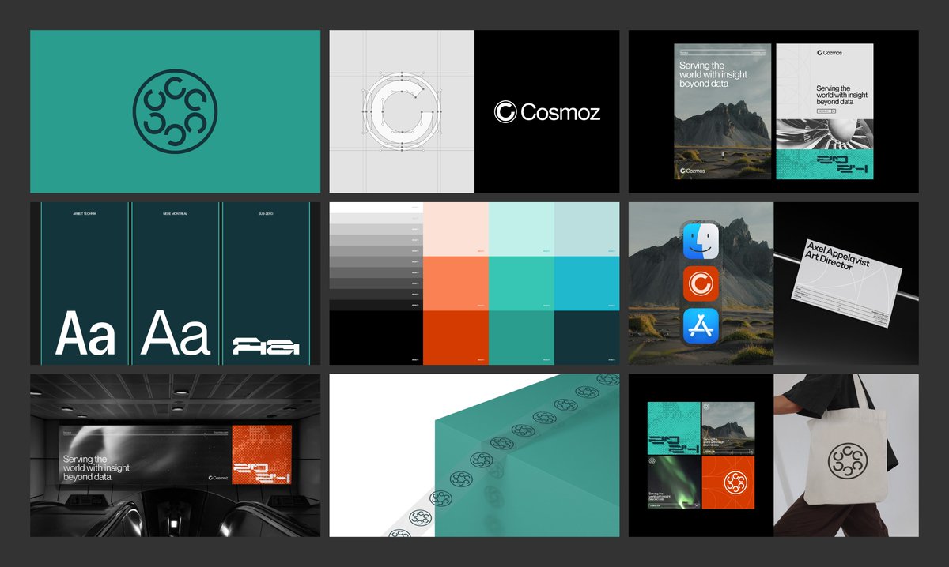Screen dimensions: 949x567
Task: Open the jet turbine photo on the white poster
Action: click(825, 136)
